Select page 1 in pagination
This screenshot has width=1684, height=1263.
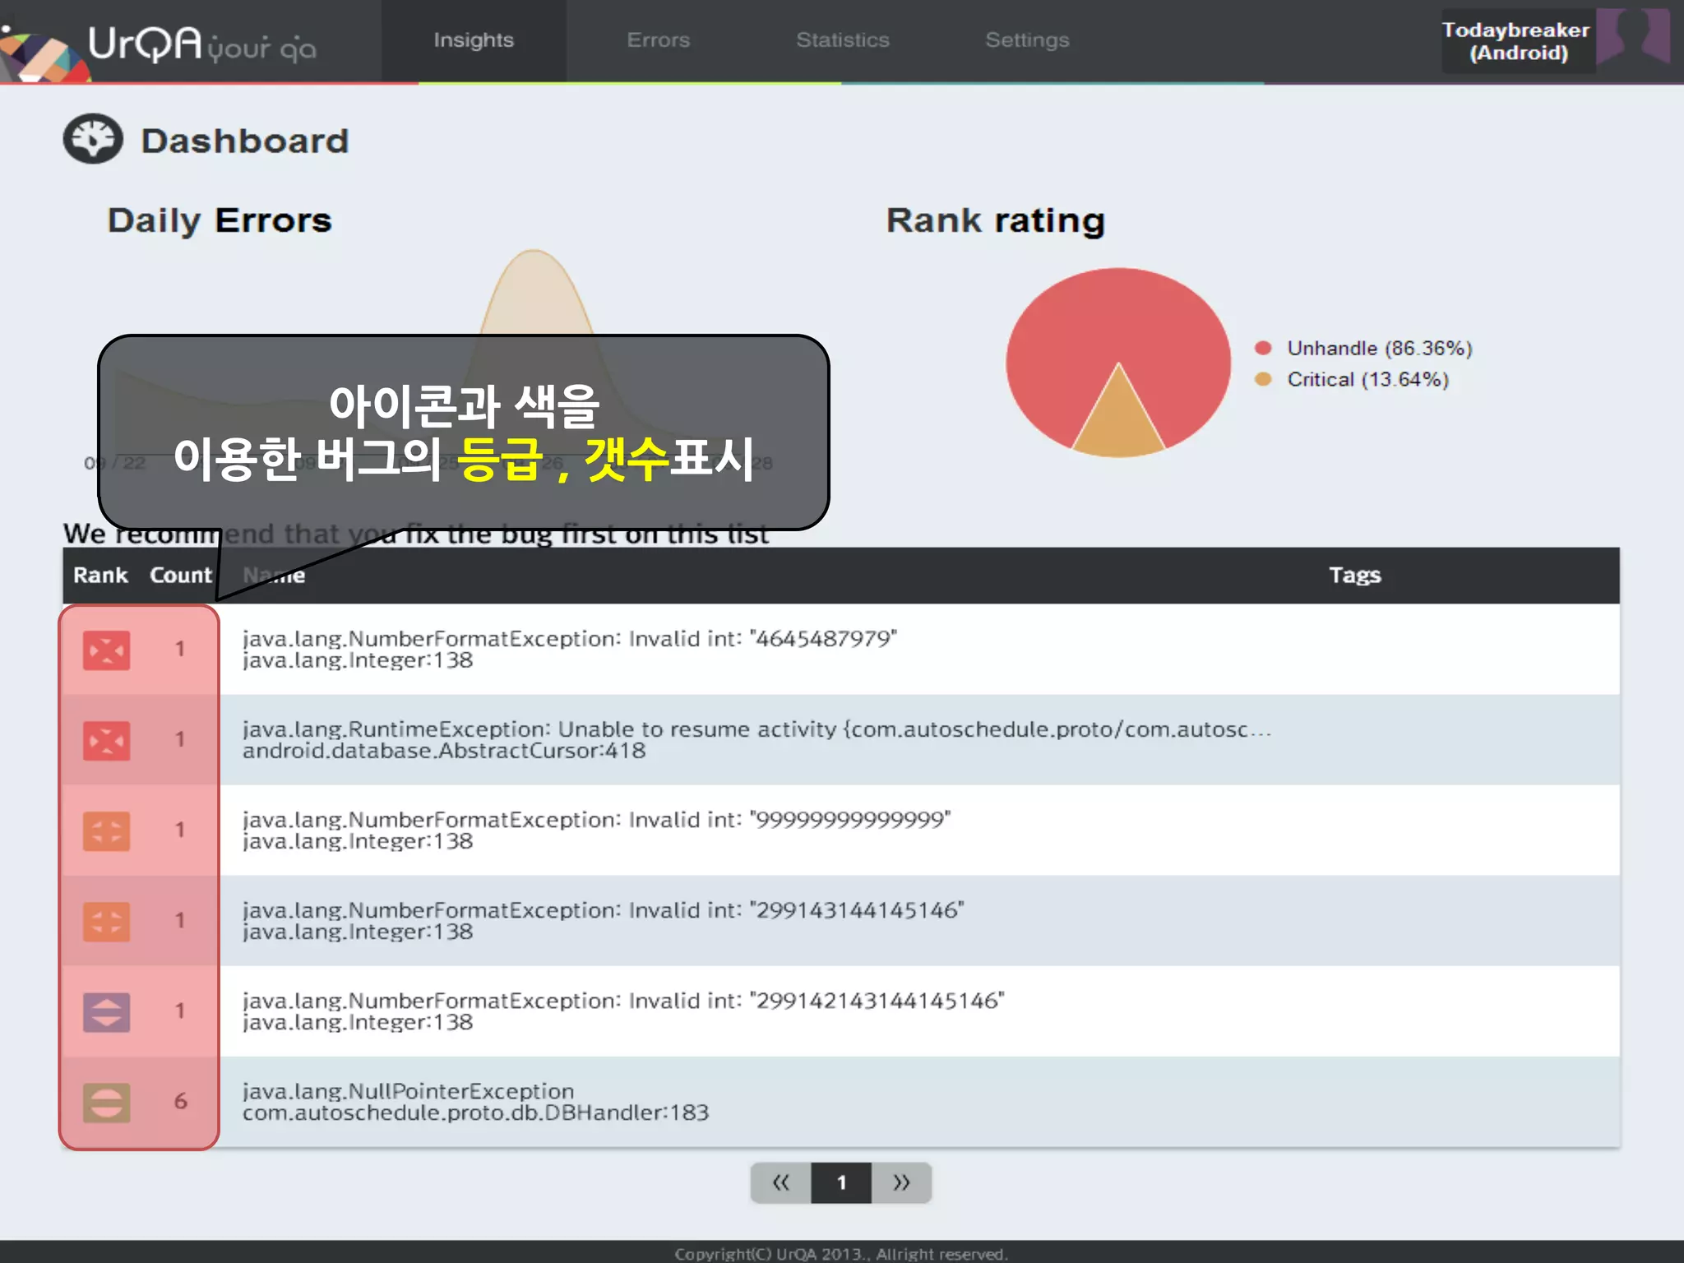(x=841, y=1182)
